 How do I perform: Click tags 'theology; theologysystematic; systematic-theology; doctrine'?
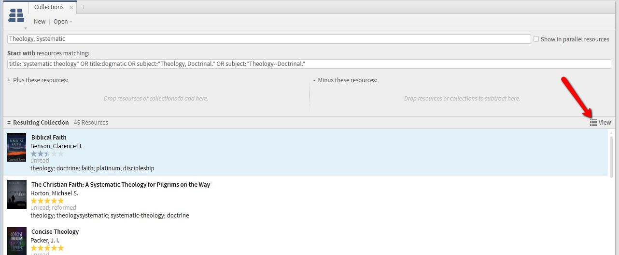click(x=110, y=215)
